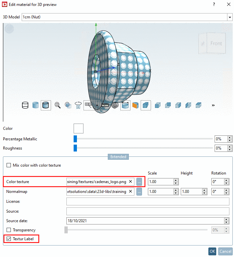Click the help question mark button

[x=214, y=4]
